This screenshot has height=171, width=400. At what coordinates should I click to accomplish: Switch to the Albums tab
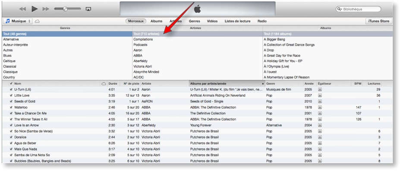click(x=156, y=21)
